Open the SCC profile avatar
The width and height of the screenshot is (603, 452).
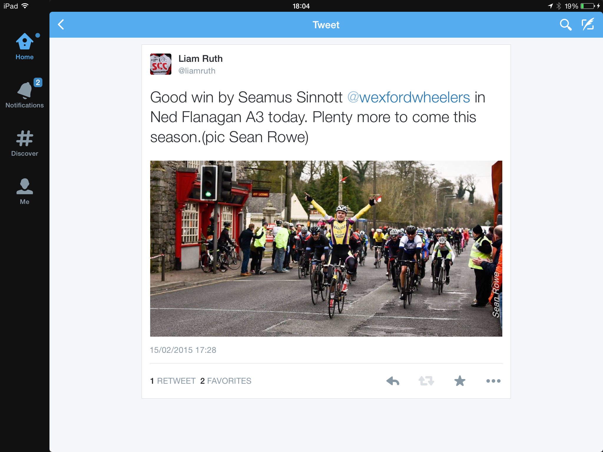tap(161, 64)
